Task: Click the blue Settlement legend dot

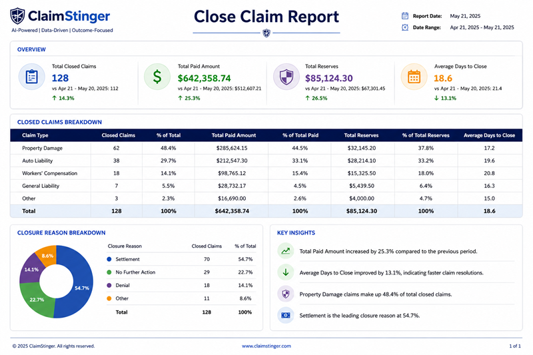Action: click(109, 259)
